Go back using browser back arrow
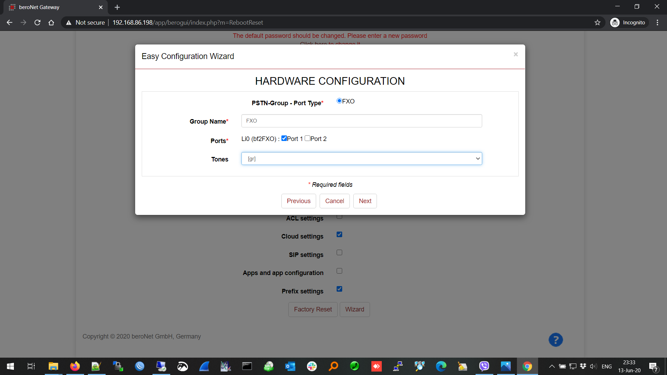This screenshot has height=375, width=667. tap(9, 23)
